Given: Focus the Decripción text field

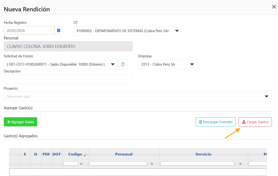Looking at the screenshot, I should [x=68, y=79].
